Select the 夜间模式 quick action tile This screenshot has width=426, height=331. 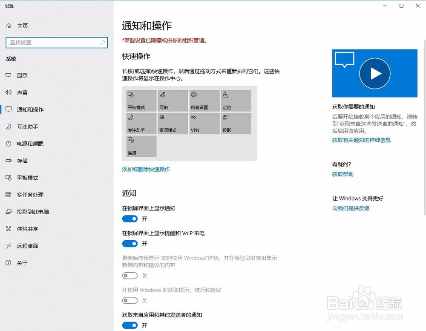point(173,124)
